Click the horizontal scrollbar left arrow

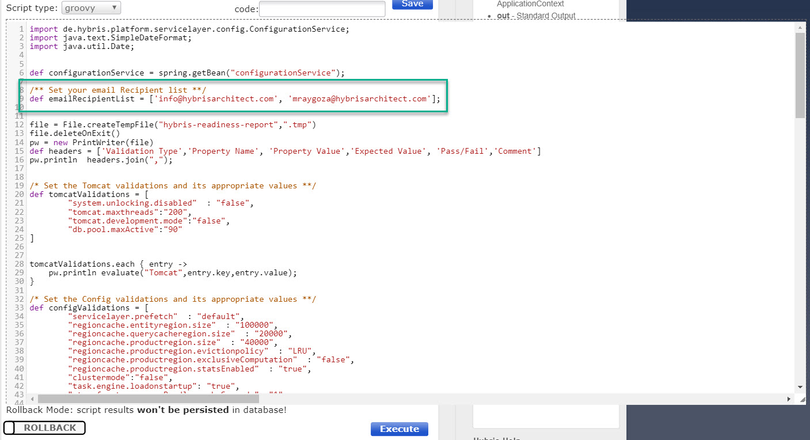coord(32,399)
